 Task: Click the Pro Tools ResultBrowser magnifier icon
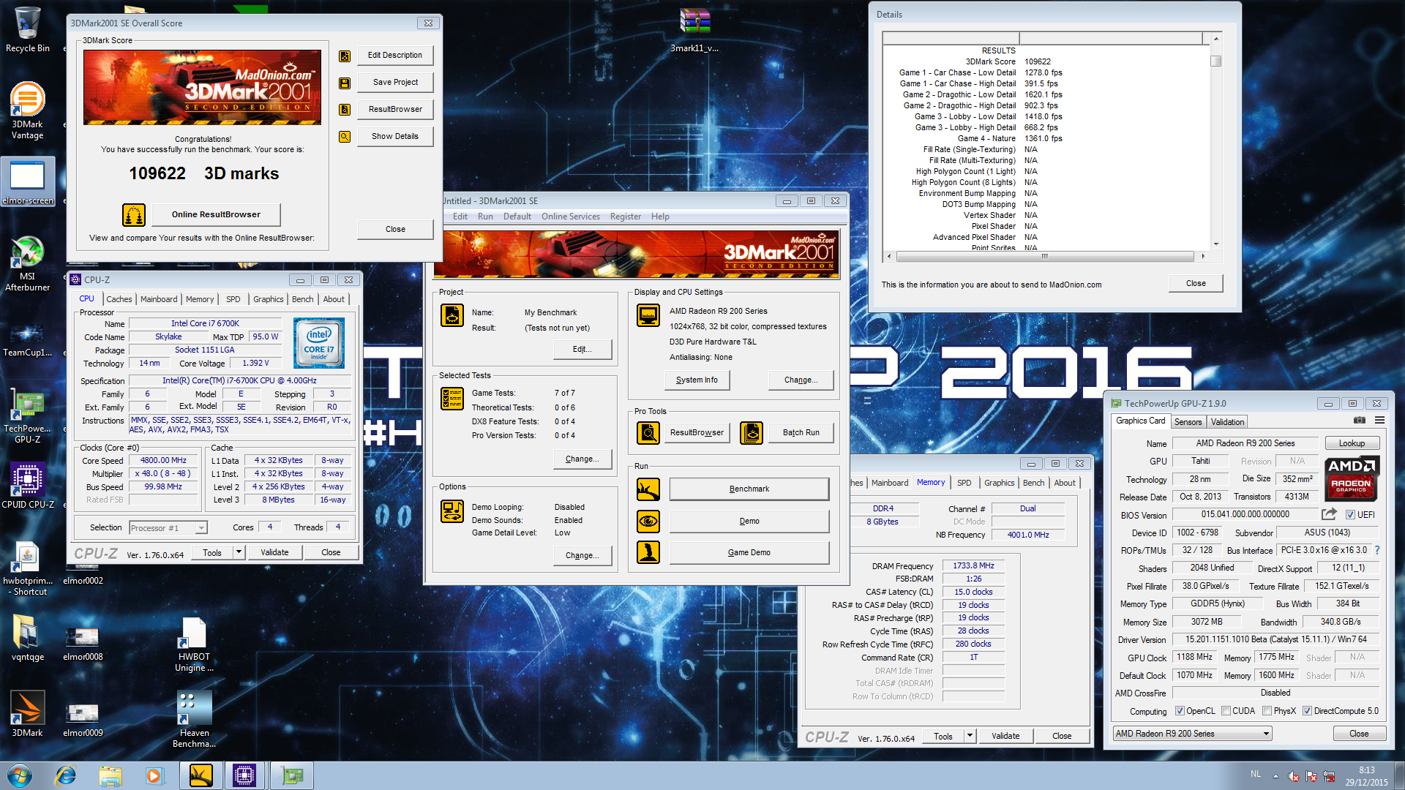pyautogui.click(x=648, y=433)
